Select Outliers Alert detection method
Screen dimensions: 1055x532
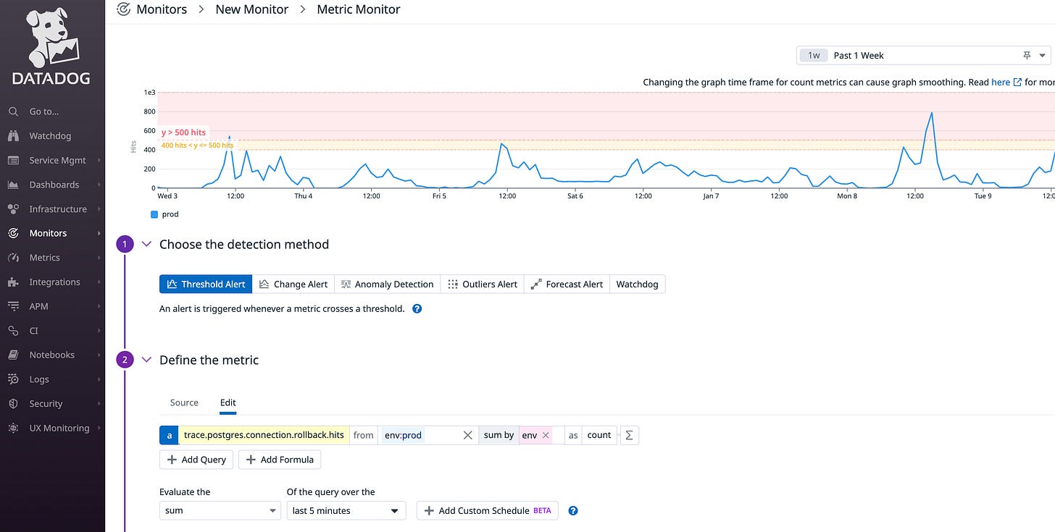(483, 284)
